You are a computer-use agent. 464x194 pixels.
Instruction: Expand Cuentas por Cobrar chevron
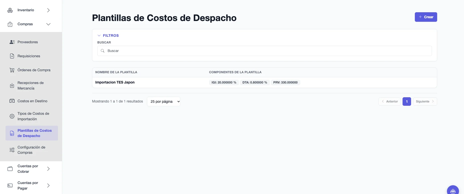[48, 169]
